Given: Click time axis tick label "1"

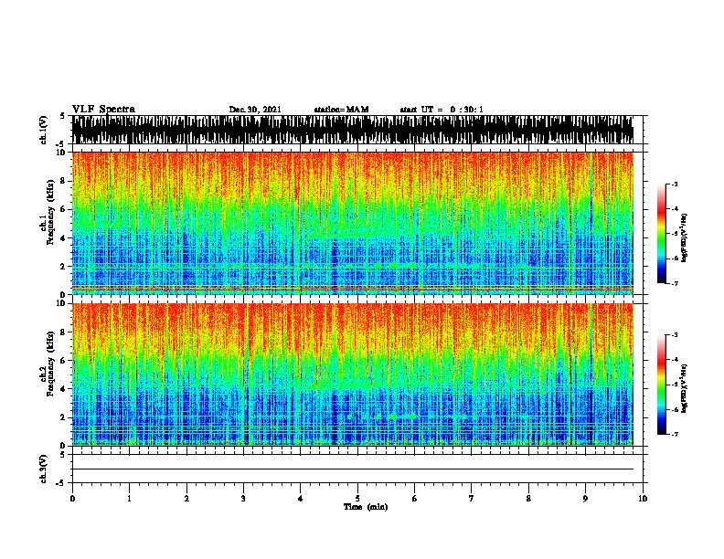Looking at the screenshot, I should [x=129, y=499].
